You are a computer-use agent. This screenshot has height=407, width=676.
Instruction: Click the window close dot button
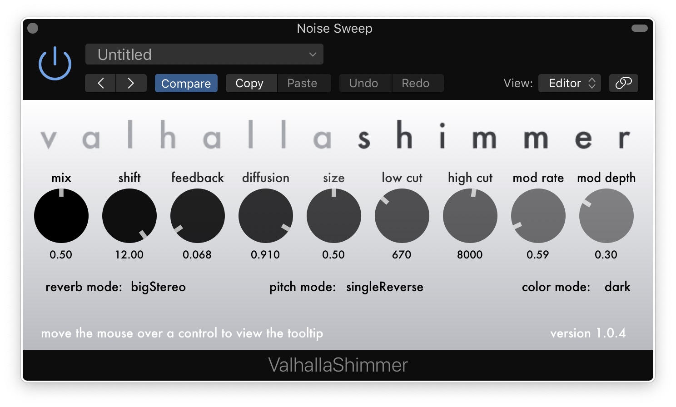(33, 28)
